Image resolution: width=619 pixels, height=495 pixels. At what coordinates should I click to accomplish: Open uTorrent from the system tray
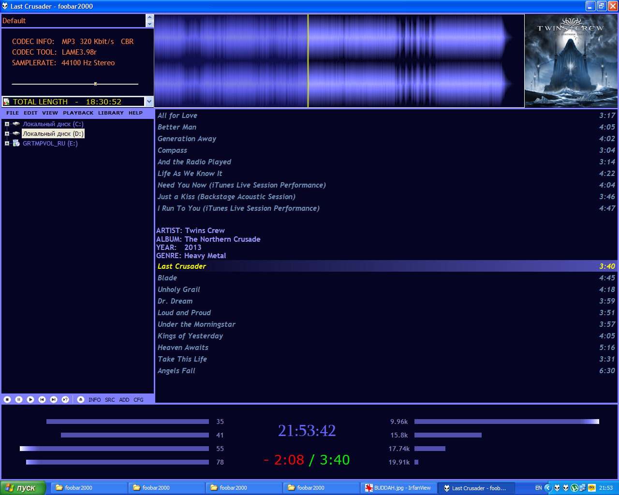tap(575, 488)
